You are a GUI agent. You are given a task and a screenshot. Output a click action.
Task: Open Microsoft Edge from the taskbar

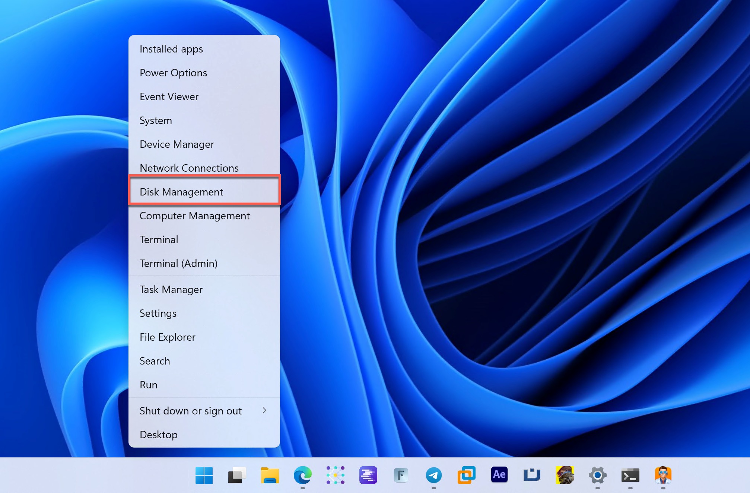point(302,475)
